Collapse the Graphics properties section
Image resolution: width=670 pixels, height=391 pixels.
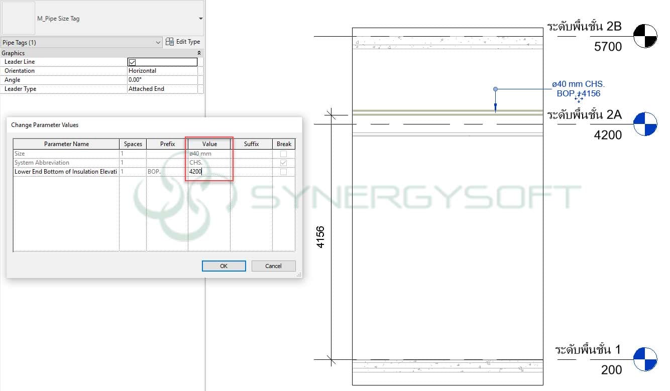point(199,53)
